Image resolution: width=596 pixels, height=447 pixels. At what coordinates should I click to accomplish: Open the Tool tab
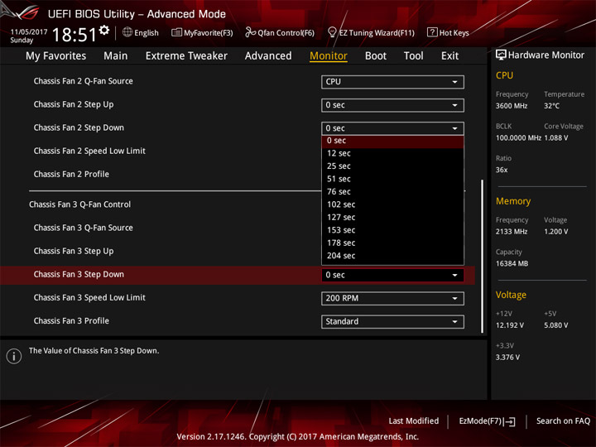(413, 56)
